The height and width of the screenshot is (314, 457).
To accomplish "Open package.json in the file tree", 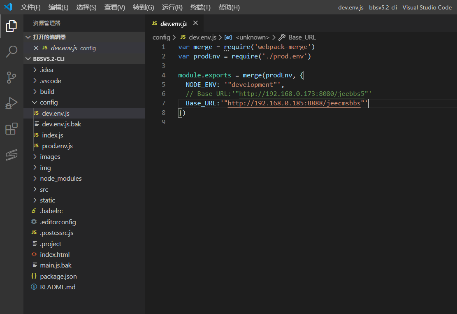I will click(x=58, y=276).
